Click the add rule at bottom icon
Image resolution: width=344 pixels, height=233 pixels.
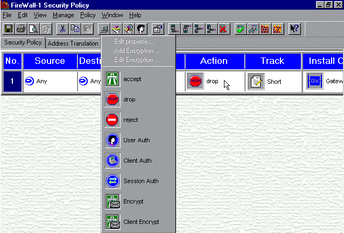pyautogui.click(x=174, y=28)
